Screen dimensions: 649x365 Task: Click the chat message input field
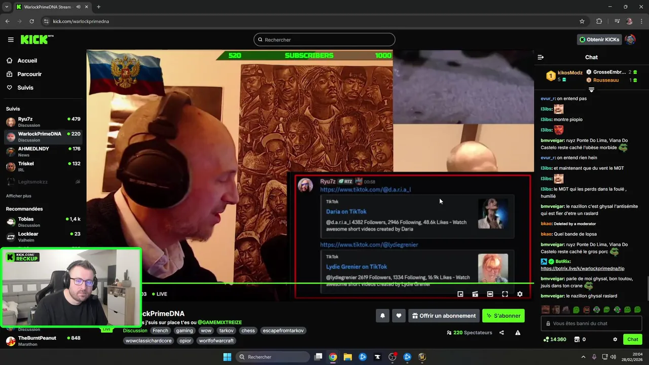(x=592, y=323)
